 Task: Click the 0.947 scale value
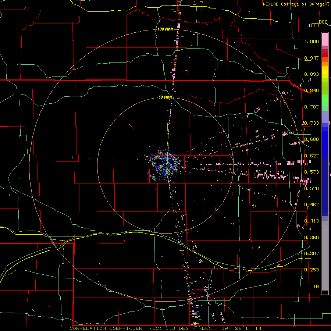point(312,58)
